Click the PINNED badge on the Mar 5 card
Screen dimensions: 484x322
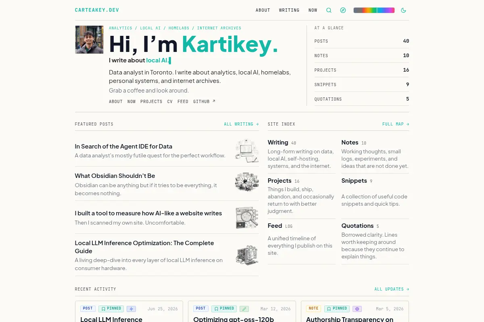[x=337, y=309]
